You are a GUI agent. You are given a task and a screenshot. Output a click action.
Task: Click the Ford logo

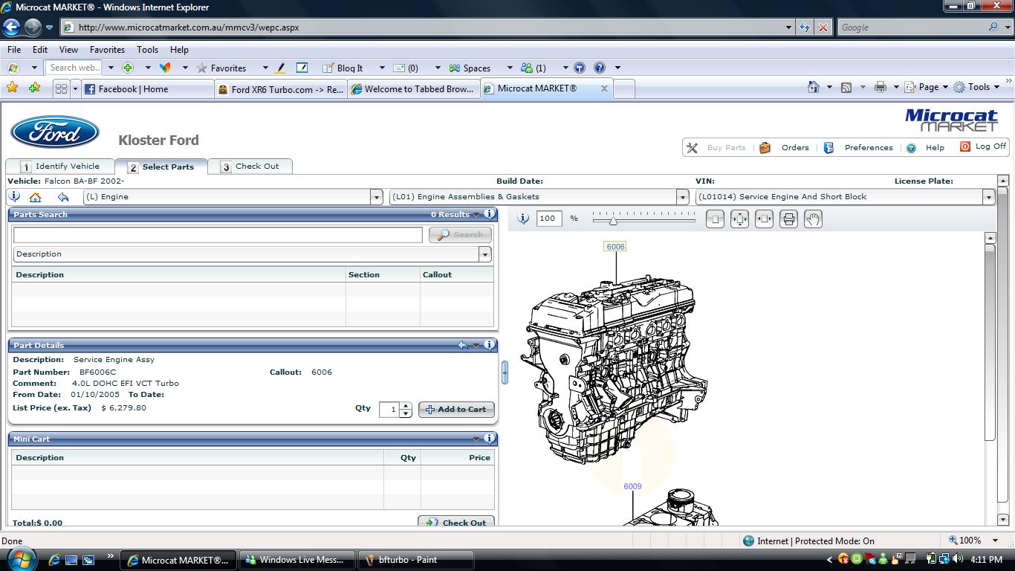55,132
